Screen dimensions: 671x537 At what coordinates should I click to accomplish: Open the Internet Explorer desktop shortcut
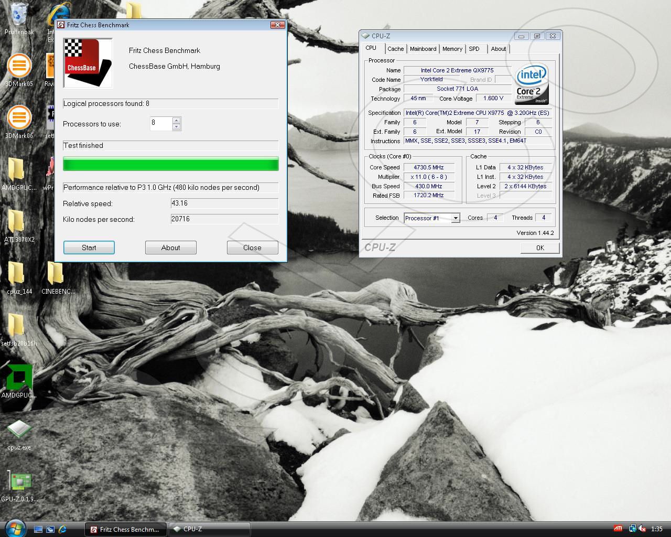[x=59, y=14]
